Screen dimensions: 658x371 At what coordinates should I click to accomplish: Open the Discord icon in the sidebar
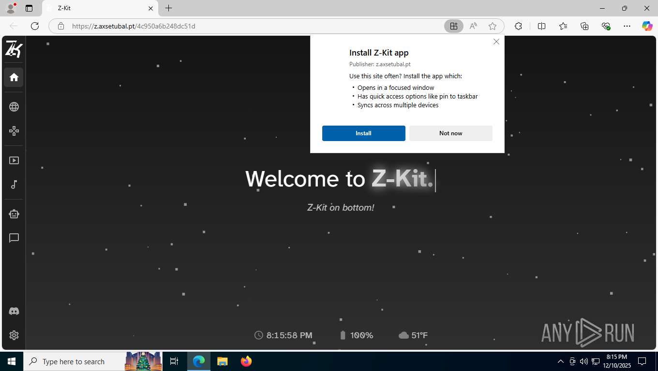[14, 311]
